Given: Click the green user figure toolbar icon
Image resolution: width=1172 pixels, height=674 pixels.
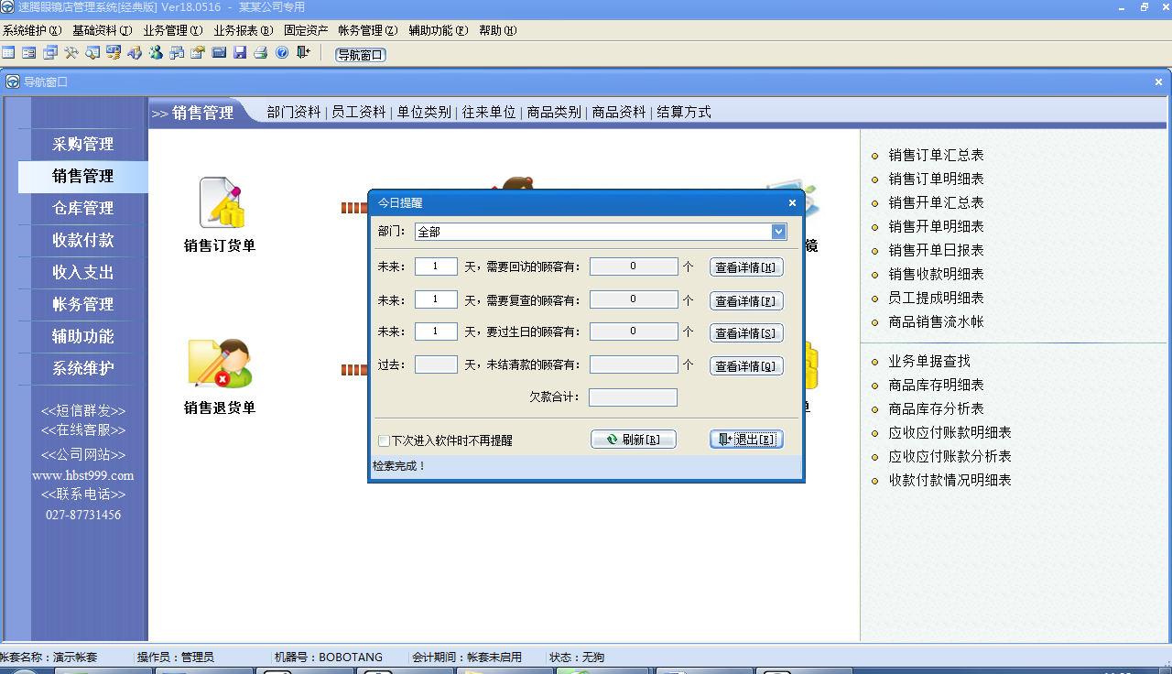Looking at the screenshot, I should (x=156, y=53).
